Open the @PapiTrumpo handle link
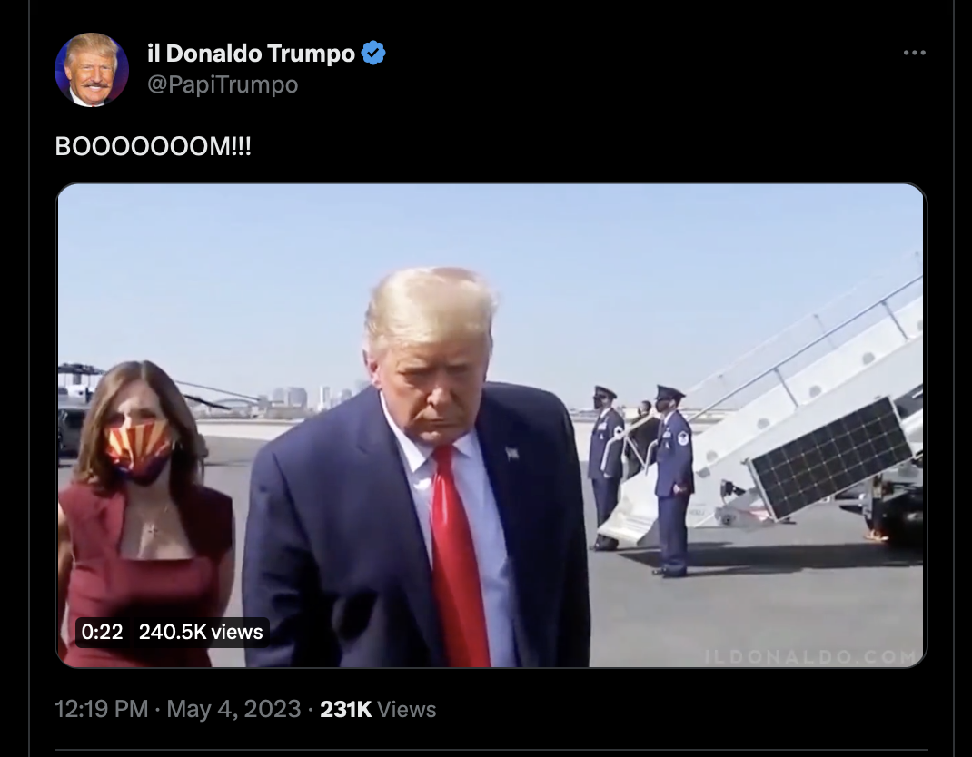Image resolution: width=972 pixels, height=757 pixels. [x=223, y=84]
